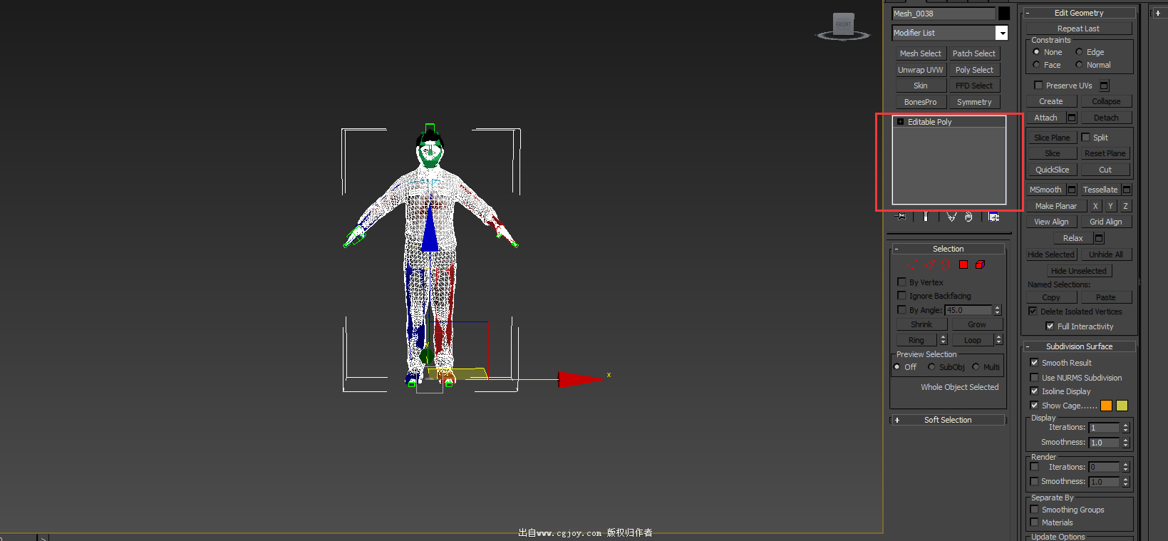Toggle Show Cage checkbox

(1034, 406)
